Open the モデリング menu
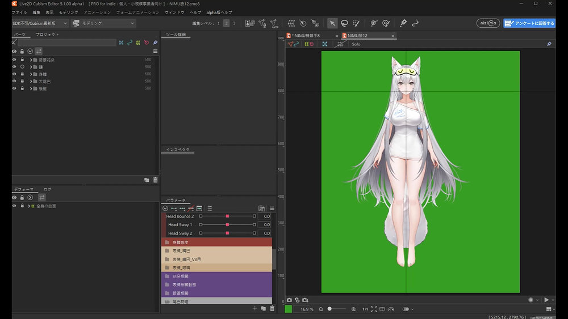 pyautogui.click(x=69, y=12)
